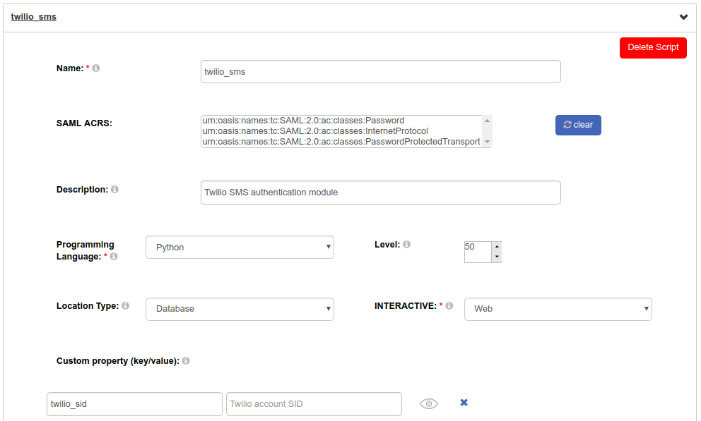Click the info icon beside the Name field
This screenshot has height=421, width=701.
pos(95,68)
